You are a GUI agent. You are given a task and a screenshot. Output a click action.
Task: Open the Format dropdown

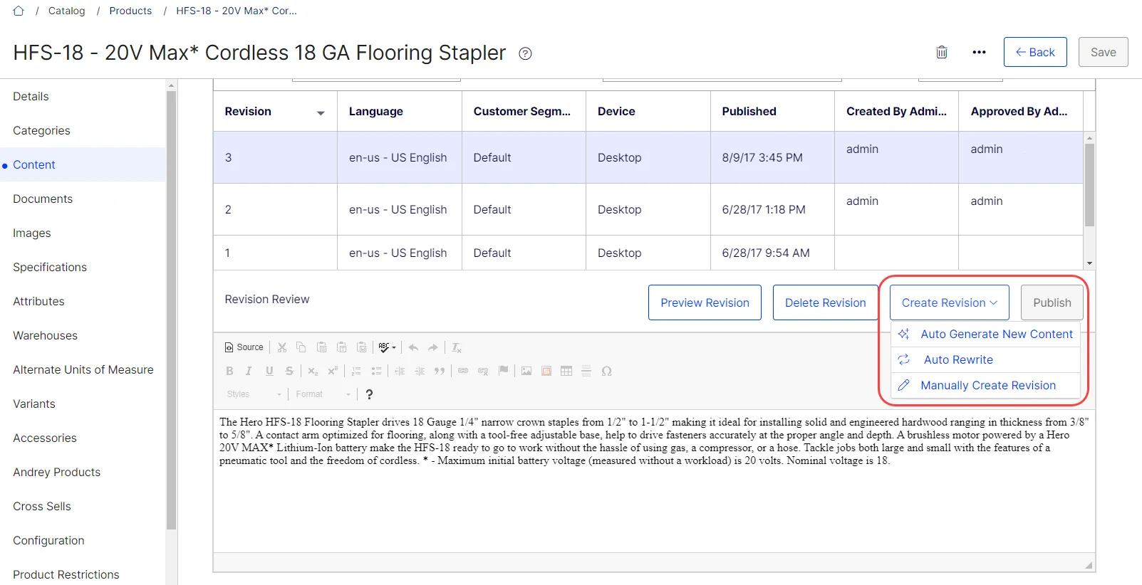point(323,394)
